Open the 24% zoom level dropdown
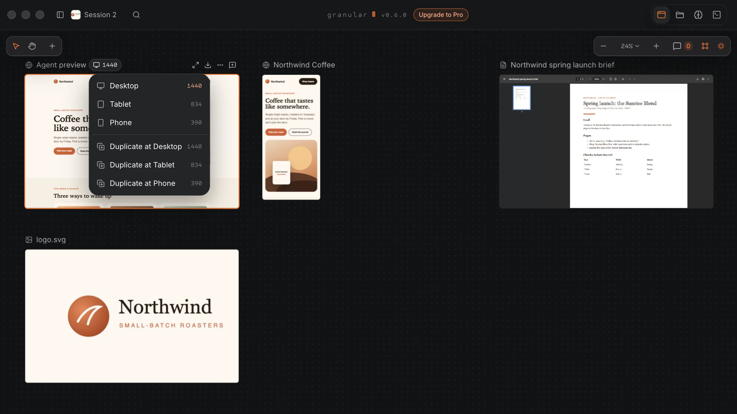Viewport: 737px width, 414px height. (630, 46)
